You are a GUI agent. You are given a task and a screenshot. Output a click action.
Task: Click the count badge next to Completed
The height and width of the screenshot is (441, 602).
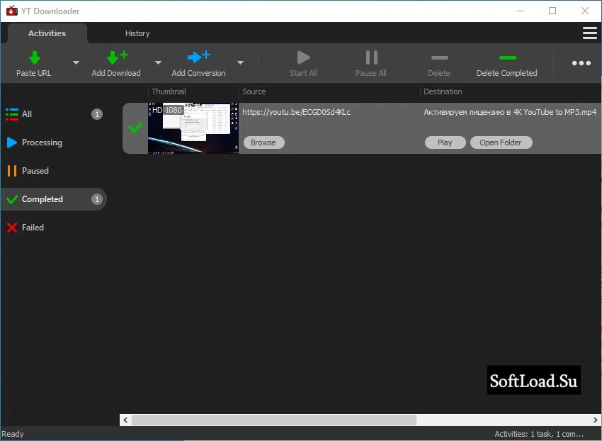tap(97, 199)
